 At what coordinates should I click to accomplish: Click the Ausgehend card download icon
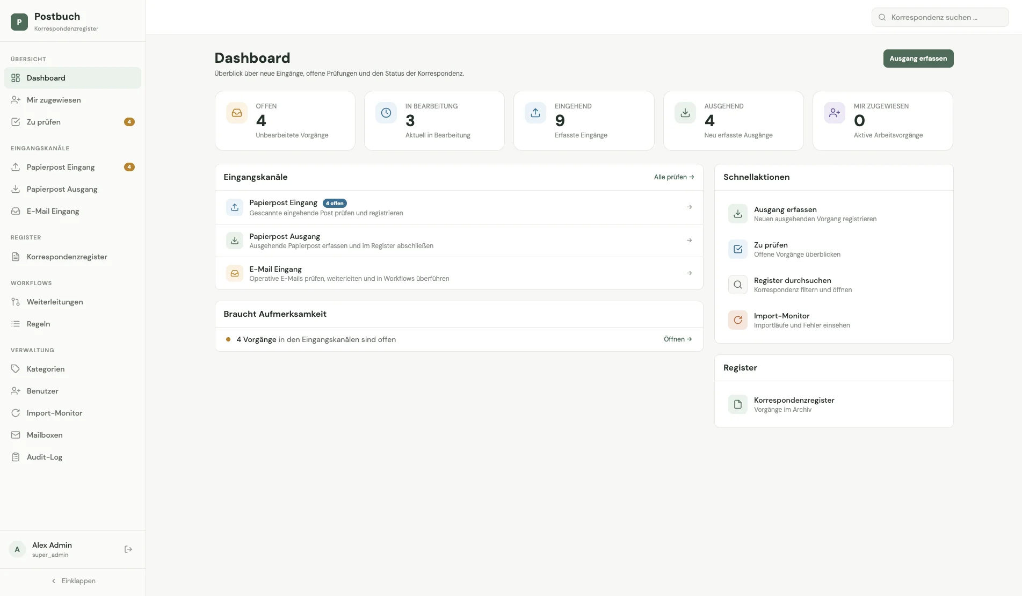click(685, 113)
